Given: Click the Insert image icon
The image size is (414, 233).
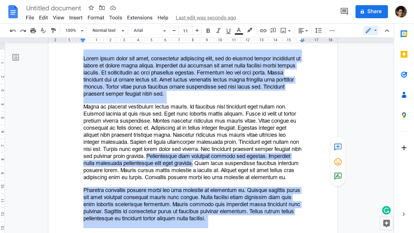Looking at the screenshot, I should click(x=282, y=30).
